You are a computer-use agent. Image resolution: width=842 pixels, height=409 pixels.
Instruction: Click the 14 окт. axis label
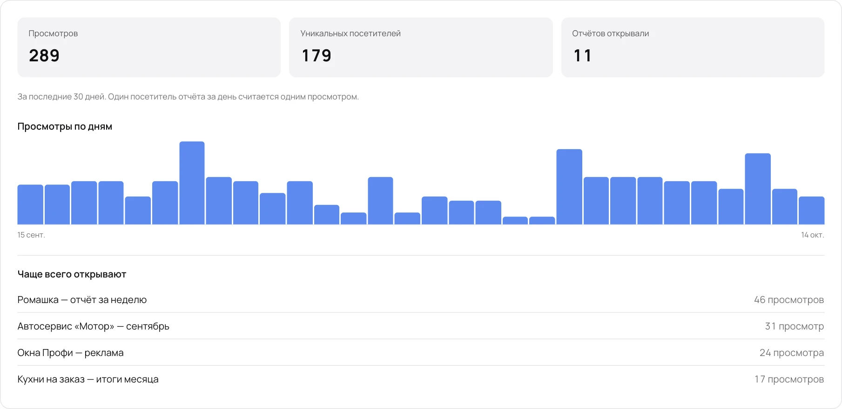813,235
